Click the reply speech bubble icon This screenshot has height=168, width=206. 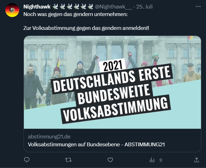click(27, 160)
